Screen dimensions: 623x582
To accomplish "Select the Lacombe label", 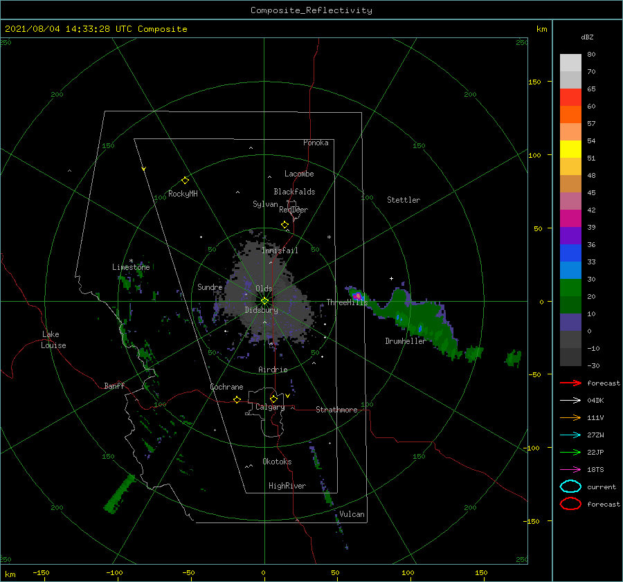I will point(299,174).
